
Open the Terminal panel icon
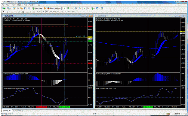(x=25, y=8)
